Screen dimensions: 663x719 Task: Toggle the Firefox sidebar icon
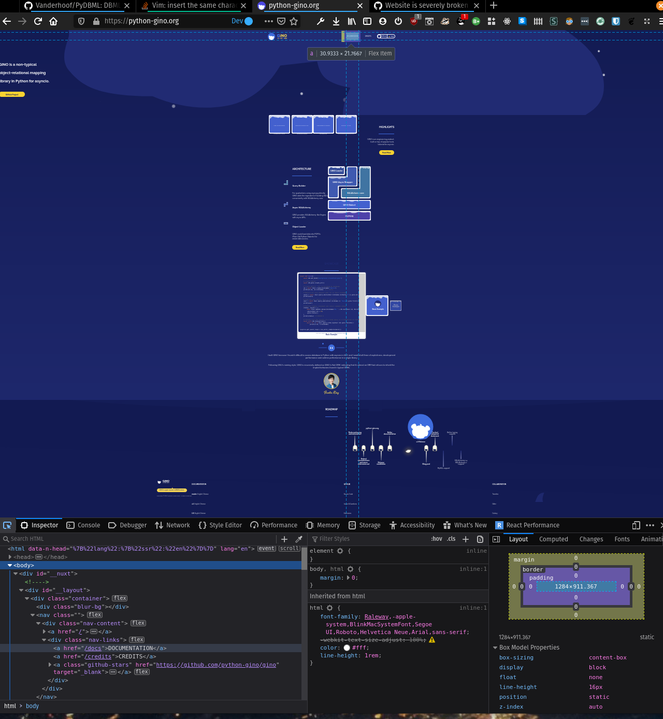[x=367, y=21]
